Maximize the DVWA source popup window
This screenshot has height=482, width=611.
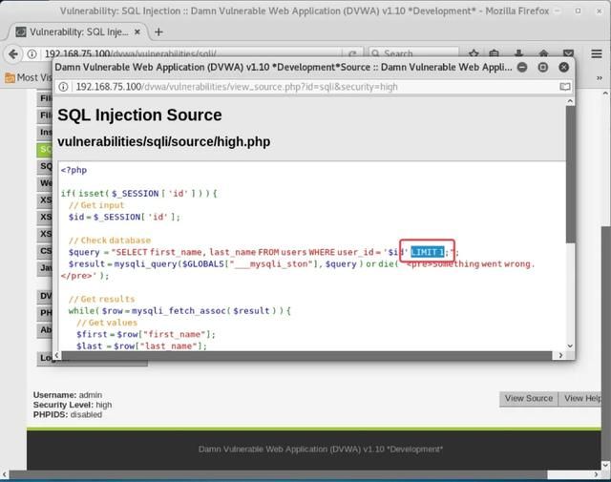[x=542, y=68]
